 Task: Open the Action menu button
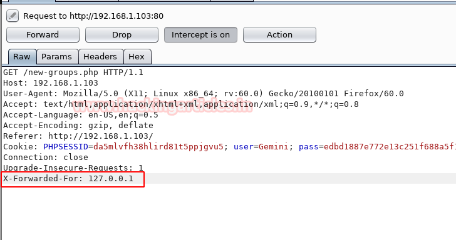[279, 35]
